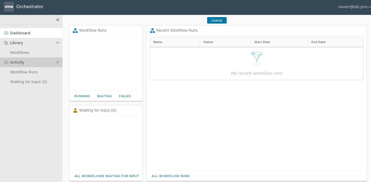Collapse the sidebar with double-chevron icon
Viewport: 371px width, 182px height.
[x=58, y=20]
